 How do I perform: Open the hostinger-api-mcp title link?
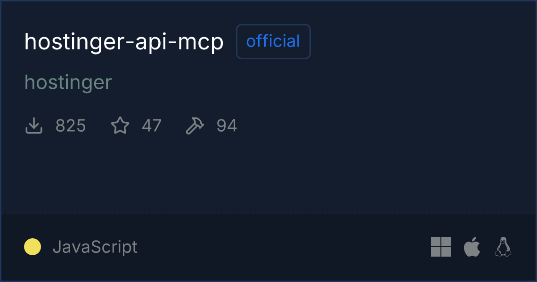pos(124,42)
